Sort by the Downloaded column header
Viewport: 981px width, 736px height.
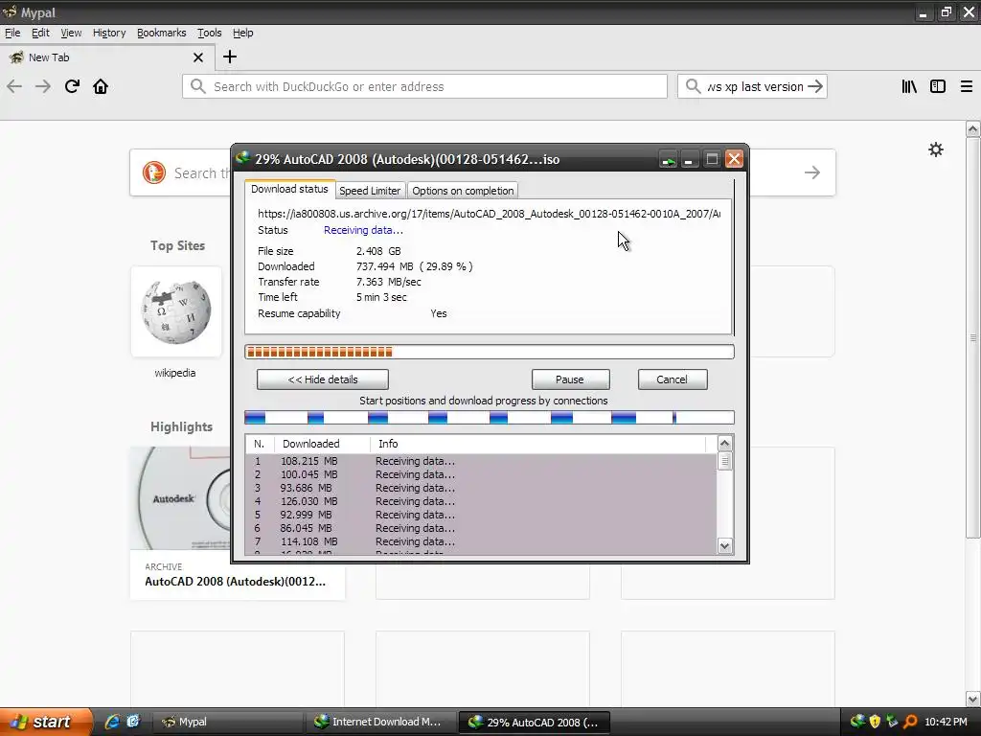(322, 444)
